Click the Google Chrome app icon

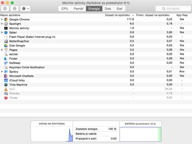(6, 19)
